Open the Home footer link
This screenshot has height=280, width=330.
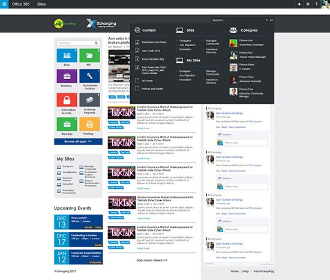click(x=235, y=272)
